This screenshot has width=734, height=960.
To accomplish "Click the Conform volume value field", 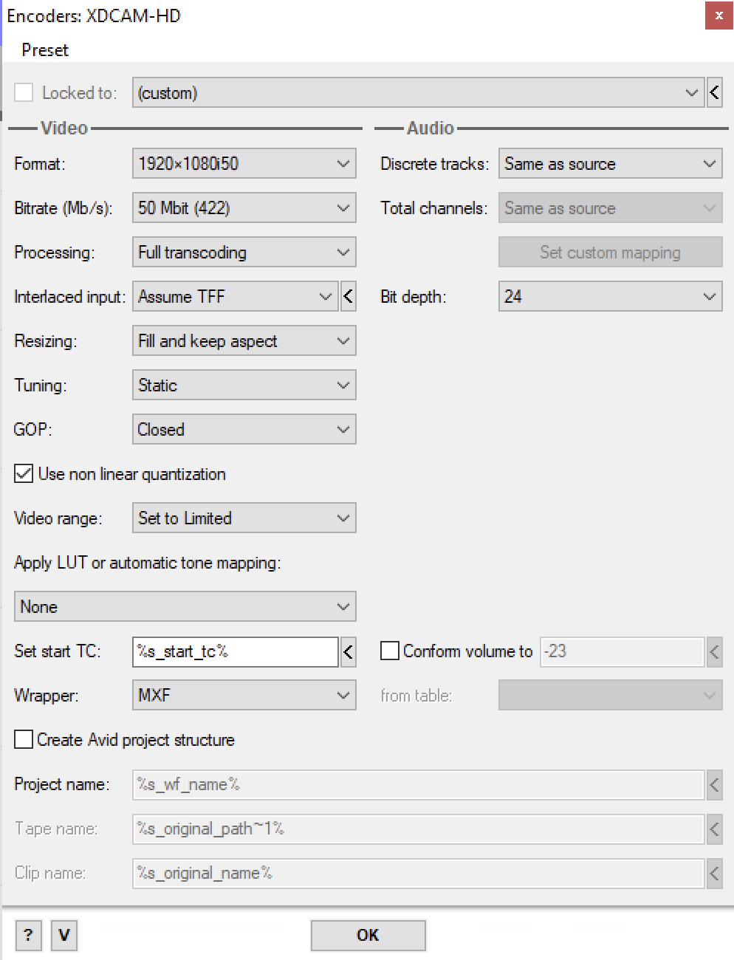I will click(622, 651).
